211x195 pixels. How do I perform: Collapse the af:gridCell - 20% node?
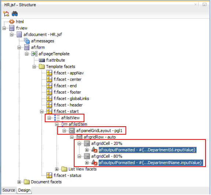point(79,143)
